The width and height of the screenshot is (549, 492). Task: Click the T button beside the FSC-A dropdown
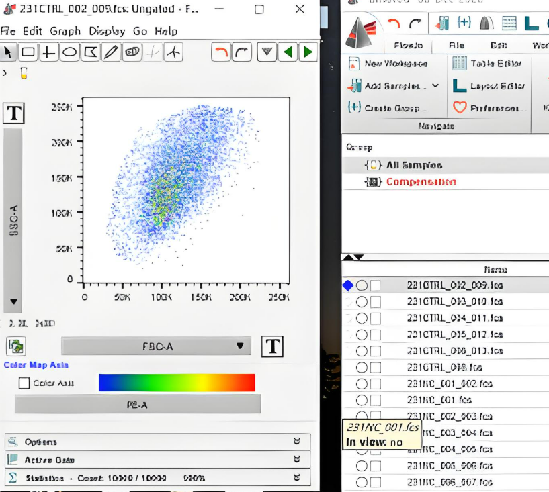click(272, 346)
